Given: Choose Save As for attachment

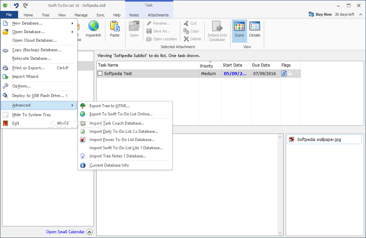Looking at the screenshot, I should 159,31.
